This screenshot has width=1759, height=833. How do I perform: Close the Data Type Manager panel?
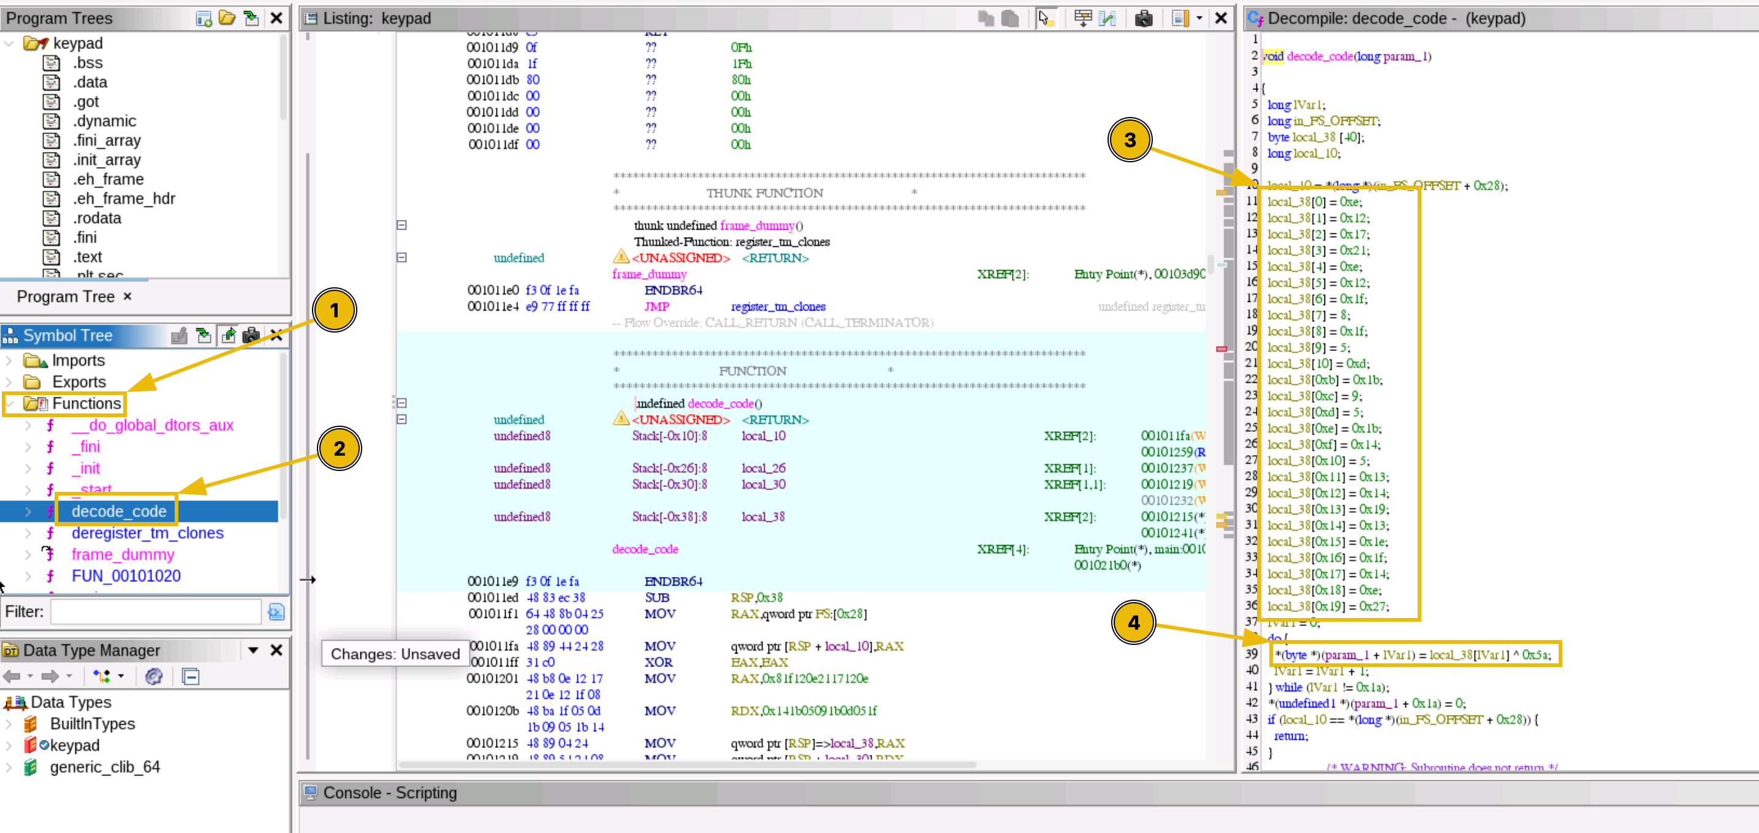coord(276,650)
